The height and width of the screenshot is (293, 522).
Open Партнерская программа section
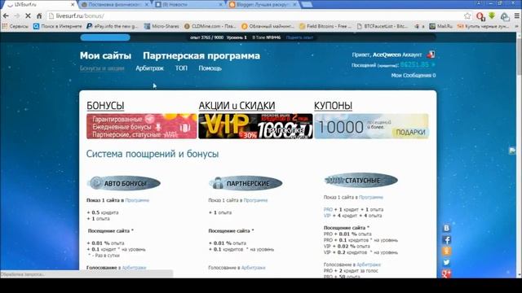point(201,55)
